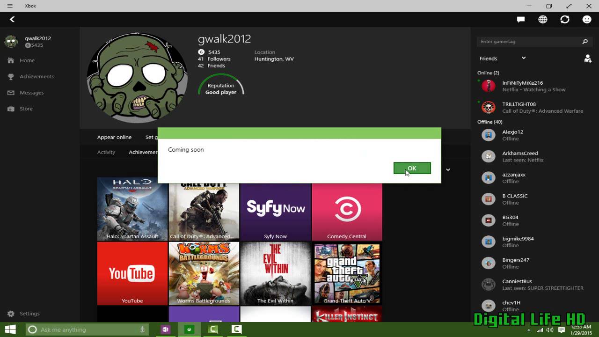
Task: Open OneNote from the taskbar
Action: click(x=165, y=330)
